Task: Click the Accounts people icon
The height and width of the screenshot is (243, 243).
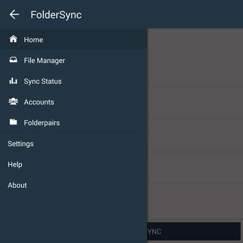Action: pyautogui.click(x=13, y=101)
